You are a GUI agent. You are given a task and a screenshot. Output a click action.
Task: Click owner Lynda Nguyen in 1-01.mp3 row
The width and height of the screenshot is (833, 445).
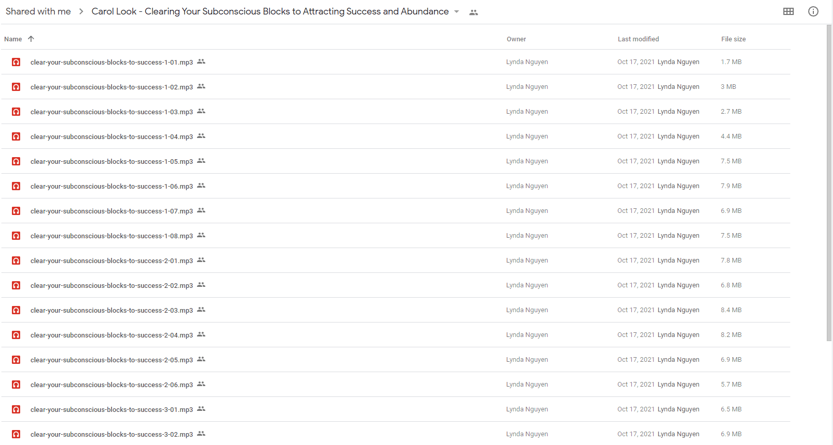tap(527, 62)
